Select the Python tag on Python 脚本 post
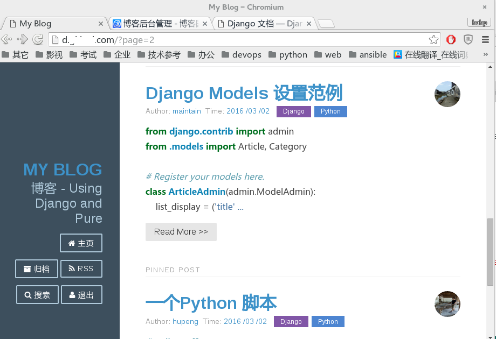The image size is (496, 339). pyautogui.click(x=328, y=322)
